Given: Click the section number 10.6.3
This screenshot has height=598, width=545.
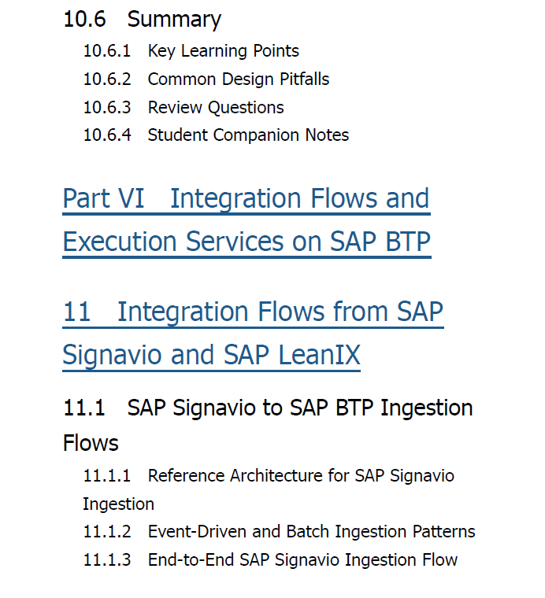Looking at the screenshot, I should (x=107, y=108).
